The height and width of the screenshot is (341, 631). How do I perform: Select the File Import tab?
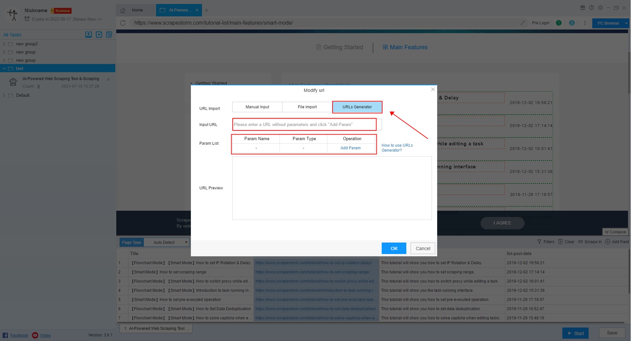307,107
